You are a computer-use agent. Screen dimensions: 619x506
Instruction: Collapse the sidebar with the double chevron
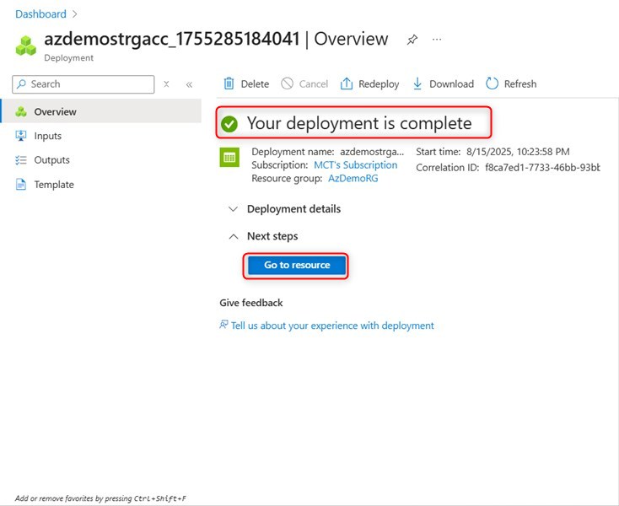(x=189, y=84)
